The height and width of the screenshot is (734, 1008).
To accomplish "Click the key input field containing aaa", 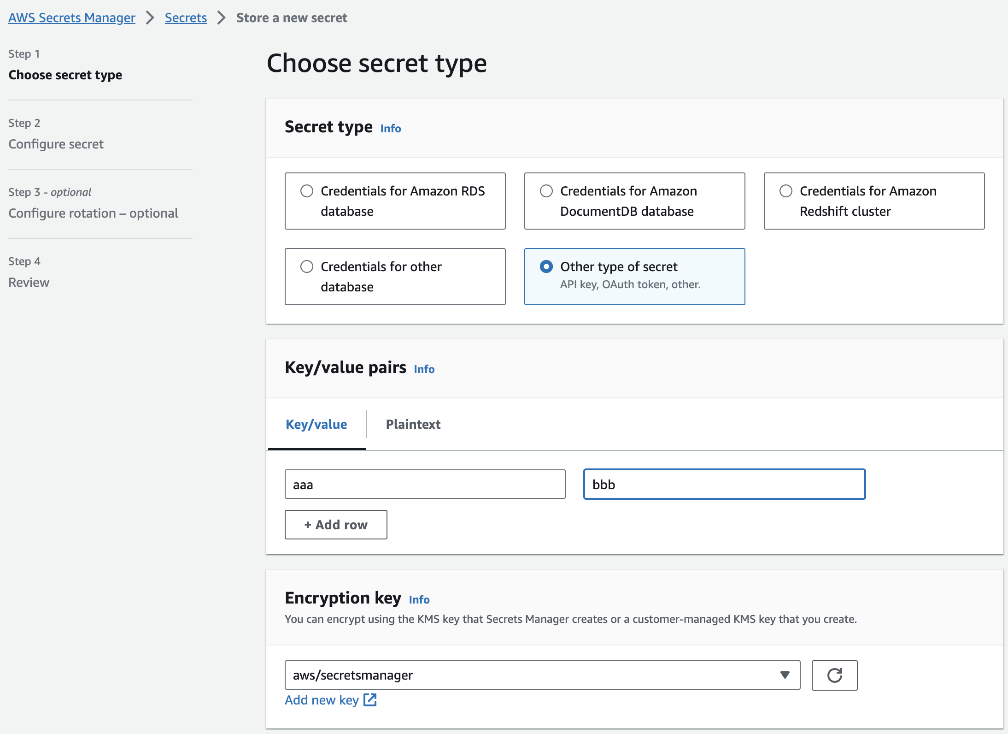I will point(425,484).
